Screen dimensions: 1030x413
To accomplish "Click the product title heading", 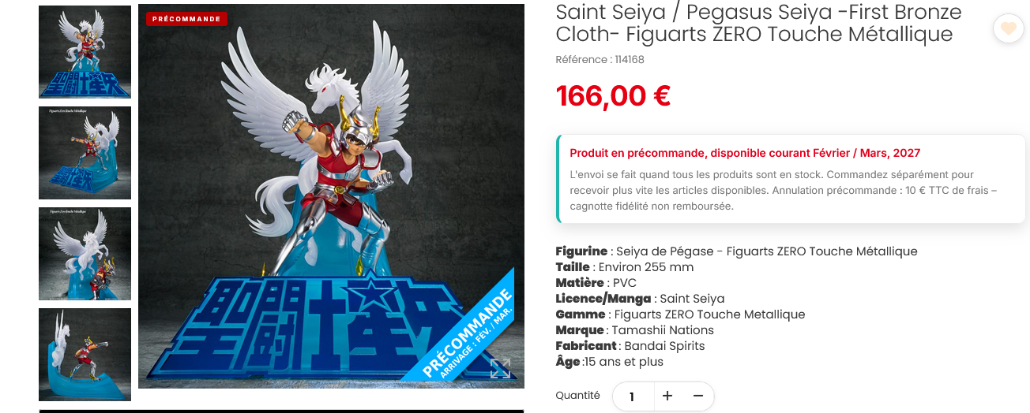I will click(x=758, y=23).
